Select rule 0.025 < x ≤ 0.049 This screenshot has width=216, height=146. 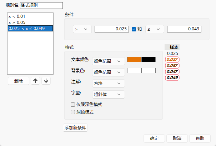(x=30, y=28)
